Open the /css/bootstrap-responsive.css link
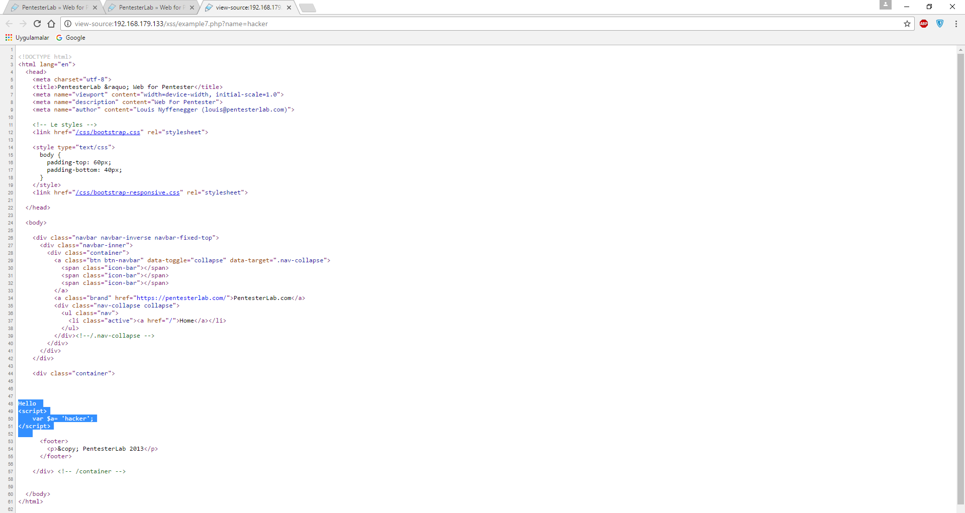This screenshot has height=513, width=965. (x=128, y=192)
